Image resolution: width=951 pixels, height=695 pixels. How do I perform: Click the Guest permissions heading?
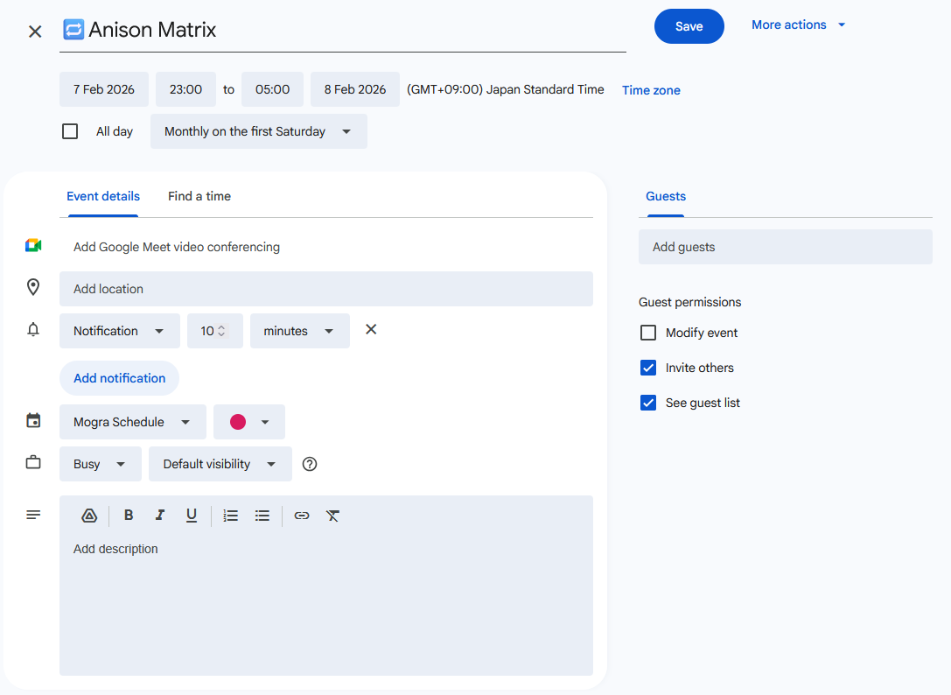click(x=689, y=302)
